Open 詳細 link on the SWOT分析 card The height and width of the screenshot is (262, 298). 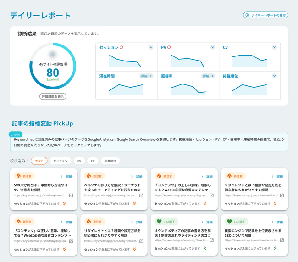tap(66, 177)
